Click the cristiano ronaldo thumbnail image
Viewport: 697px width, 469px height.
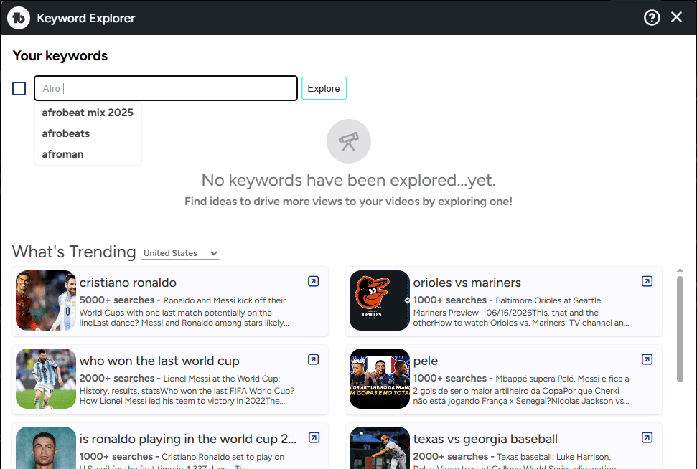point(46,300)
